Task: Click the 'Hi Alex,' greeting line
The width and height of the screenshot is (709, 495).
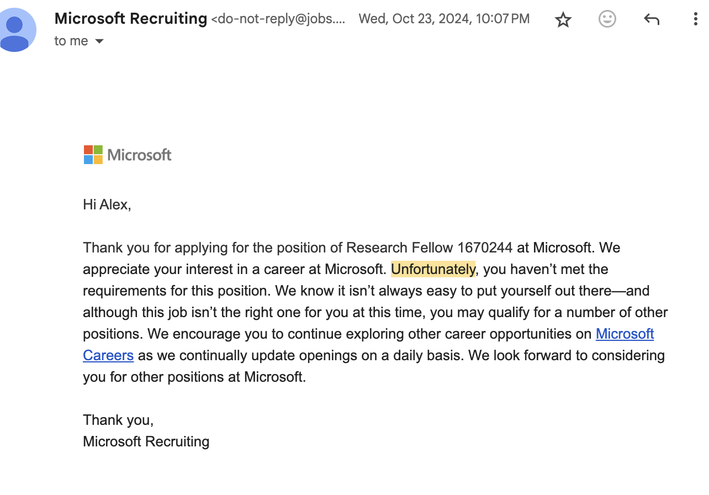Action: coord(107,204)
